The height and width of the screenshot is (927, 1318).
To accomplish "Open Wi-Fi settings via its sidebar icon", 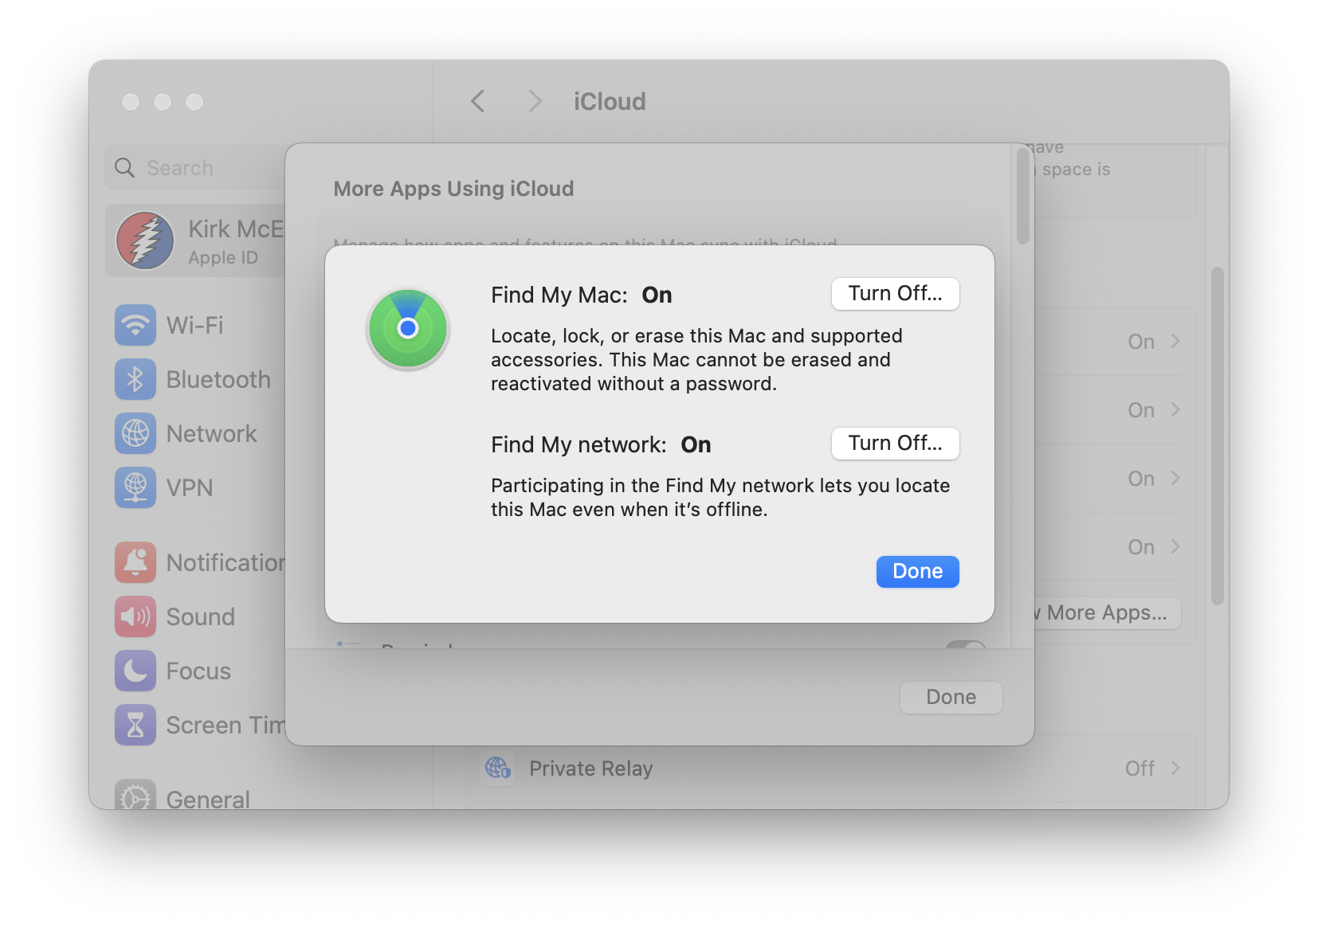I will (135, 325).
